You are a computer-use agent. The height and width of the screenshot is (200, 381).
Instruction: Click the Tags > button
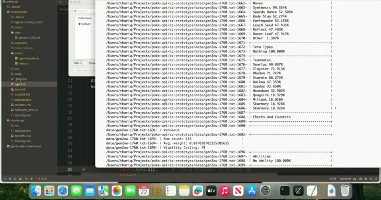click(x=78, y=63)
